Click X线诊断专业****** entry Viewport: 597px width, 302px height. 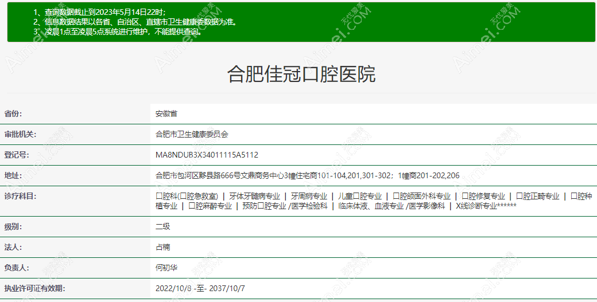coord(486,206)
